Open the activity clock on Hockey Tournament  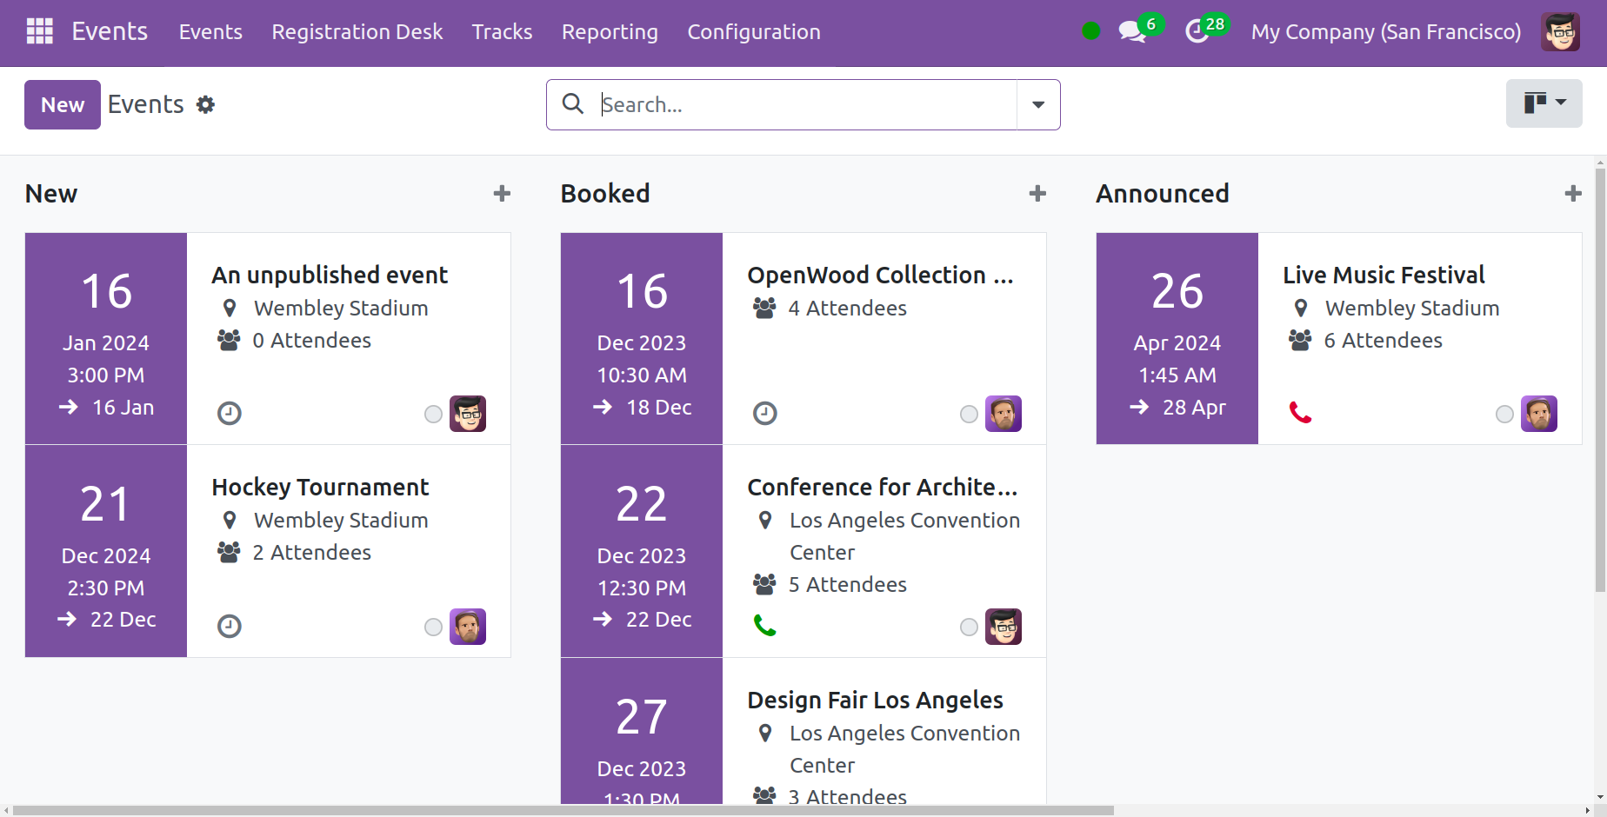230,626
